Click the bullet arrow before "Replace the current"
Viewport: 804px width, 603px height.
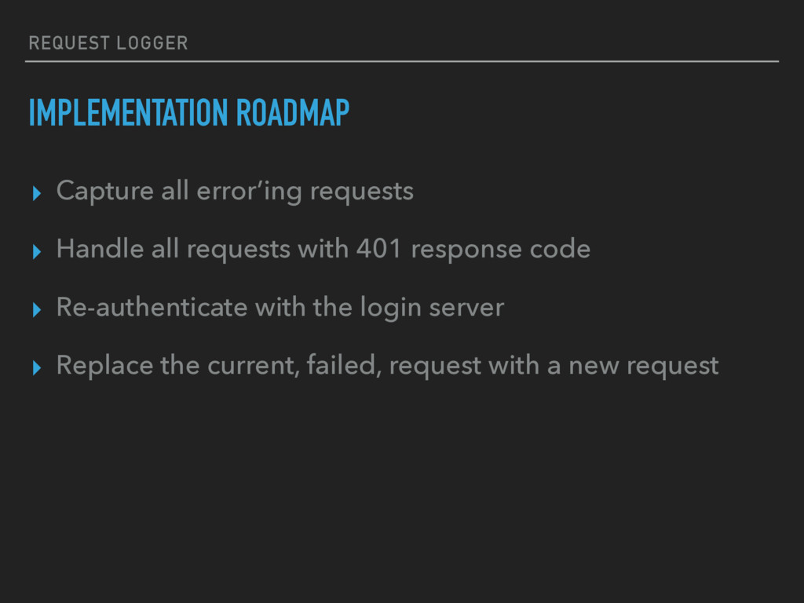(x=36, y=367)
